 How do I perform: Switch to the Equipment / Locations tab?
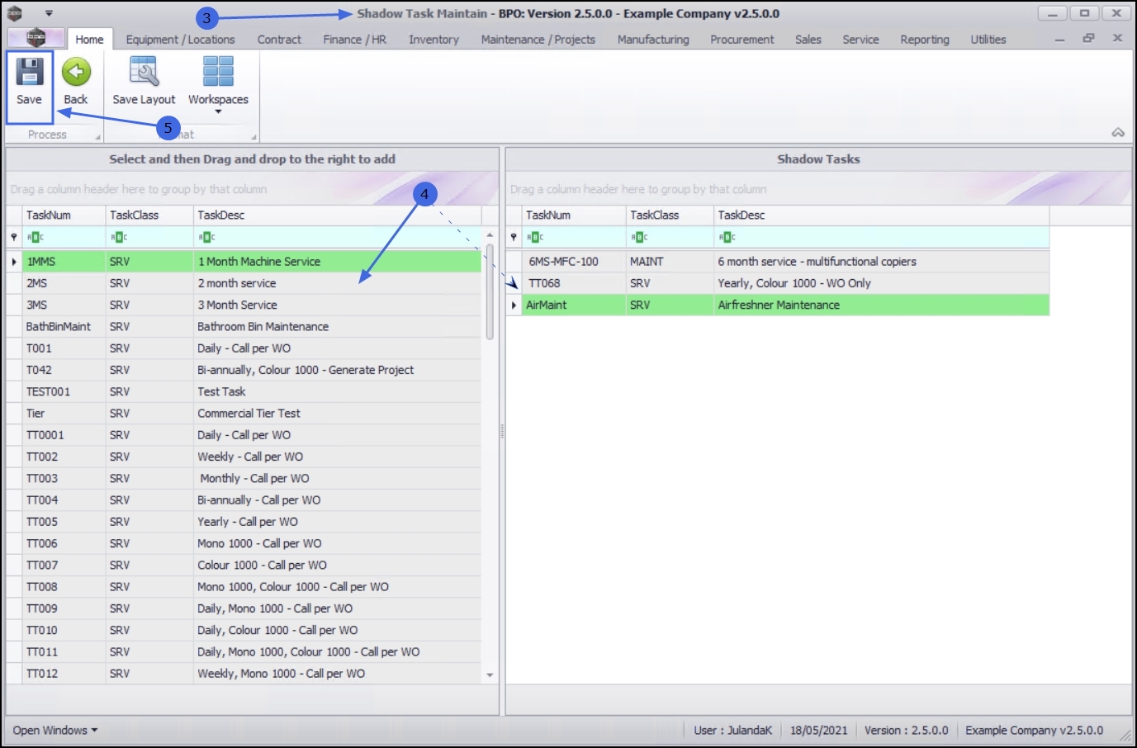pyautogui.click(x=180, y=39)
